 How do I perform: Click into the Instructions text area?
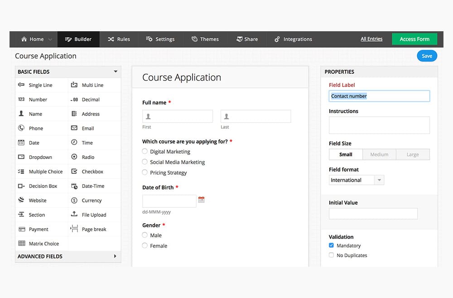(379, 125)
